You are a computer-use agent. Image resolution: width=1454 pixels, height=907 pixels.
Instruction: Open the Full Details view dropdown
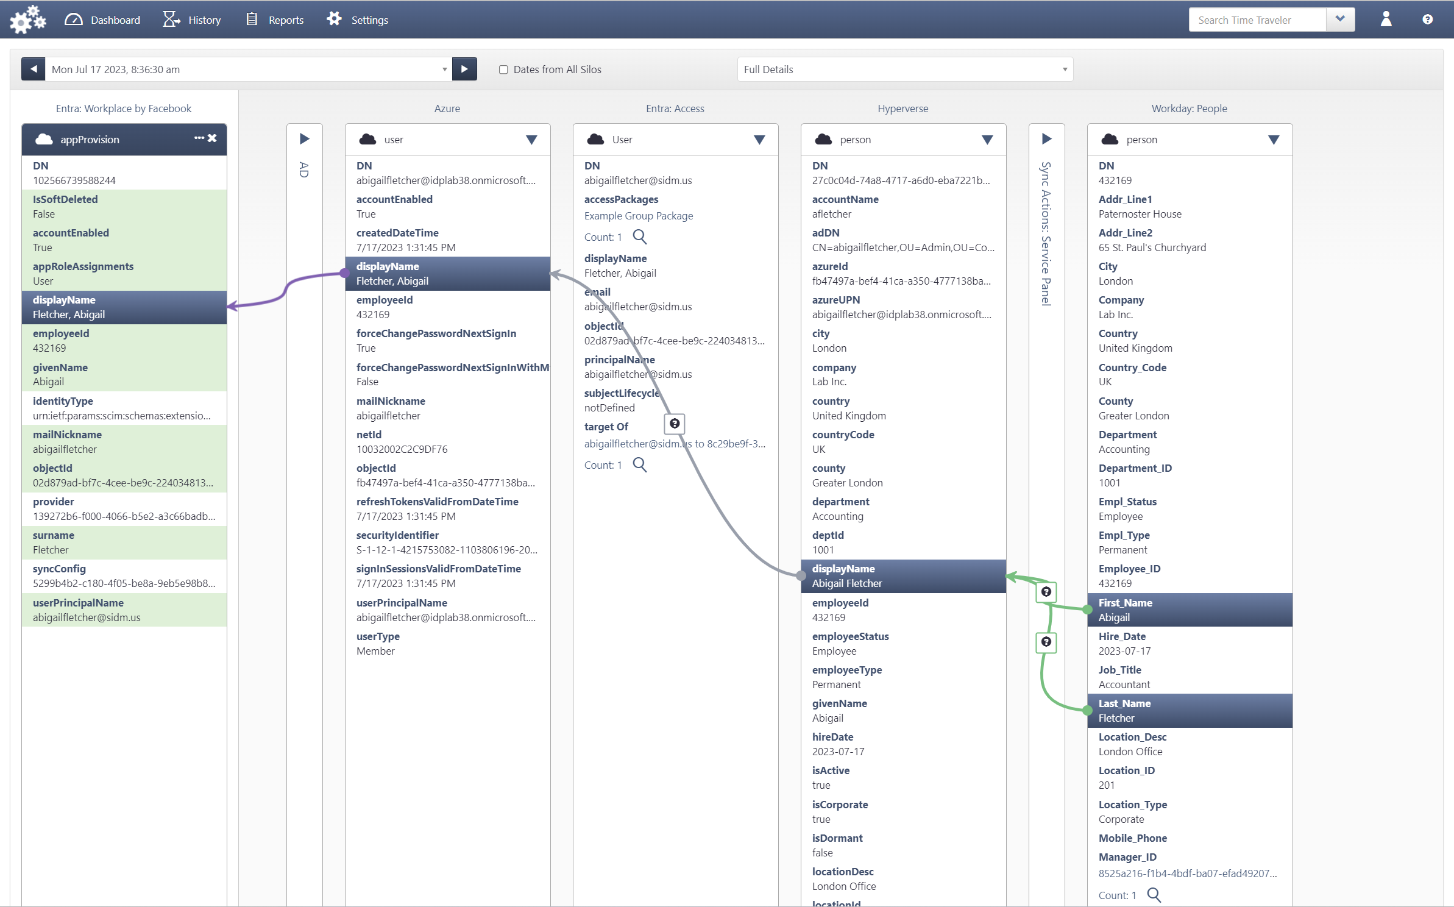click(x=904, y=69)
